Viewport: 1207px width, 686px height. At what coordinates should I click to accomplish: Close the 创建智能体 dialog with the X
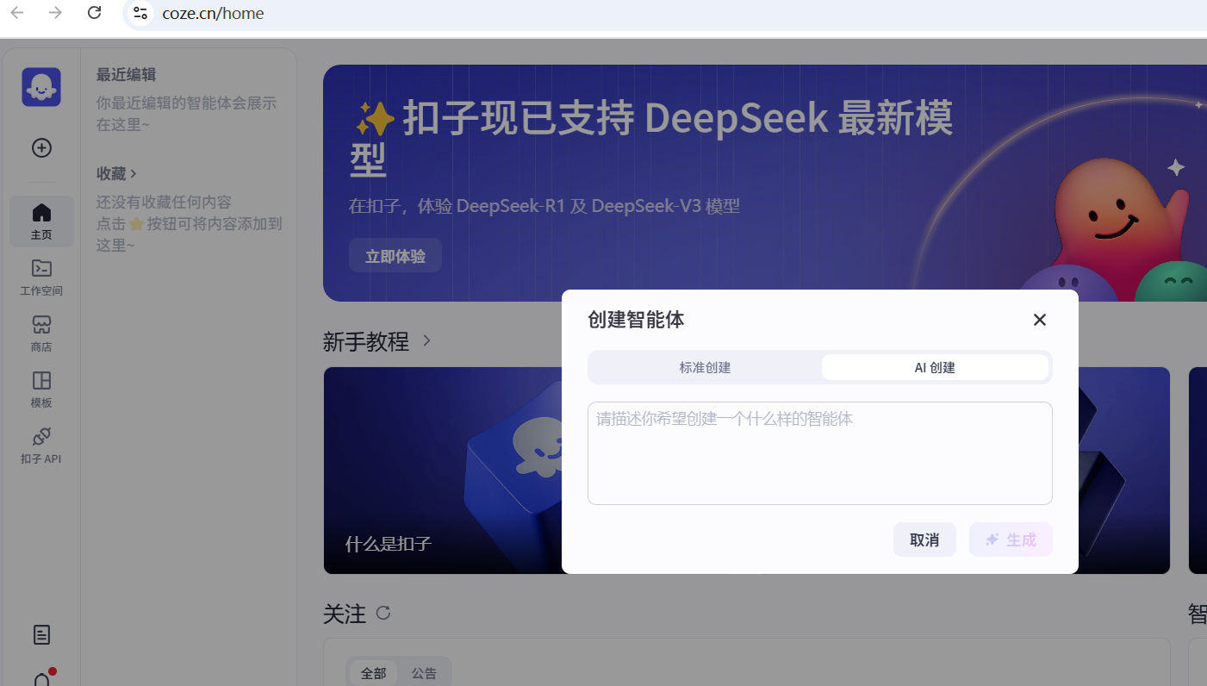point(1040,320)
